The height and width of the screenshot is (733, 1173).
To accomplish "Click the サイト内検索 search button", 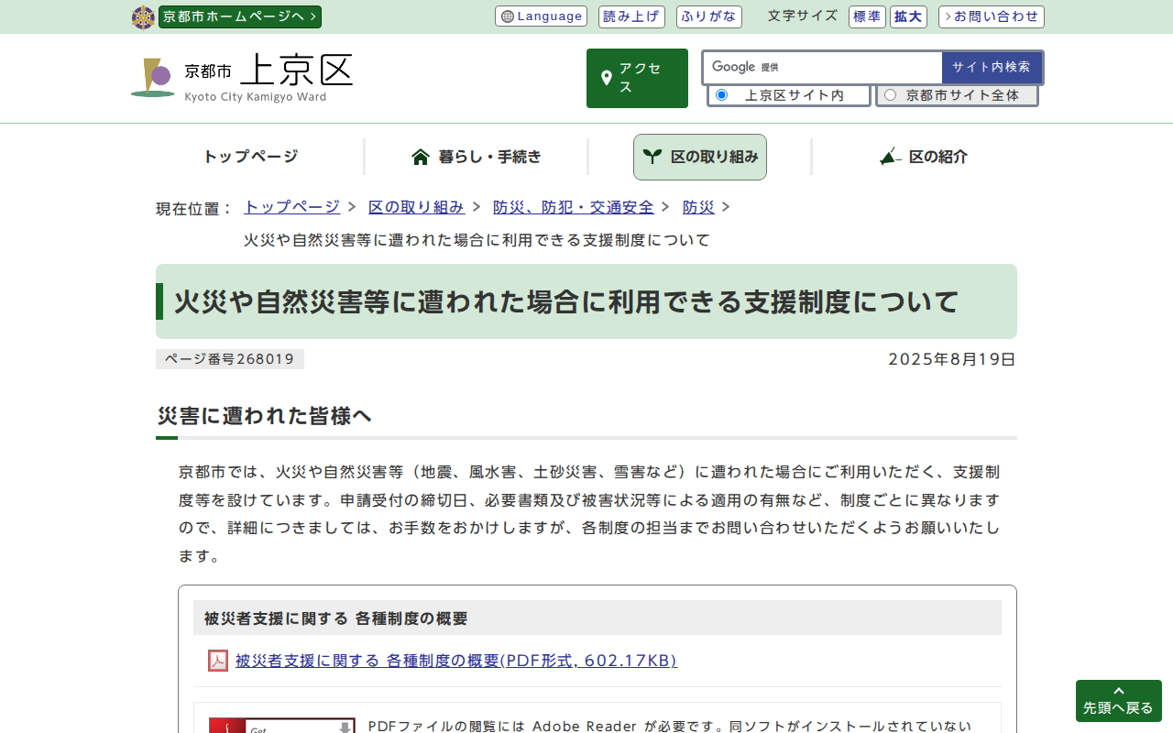I will [992, 67].
